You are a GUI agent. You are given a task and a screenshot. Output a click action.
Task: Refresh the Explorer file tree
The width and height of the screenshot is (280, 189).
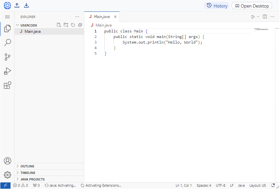[x=73, y=25]
